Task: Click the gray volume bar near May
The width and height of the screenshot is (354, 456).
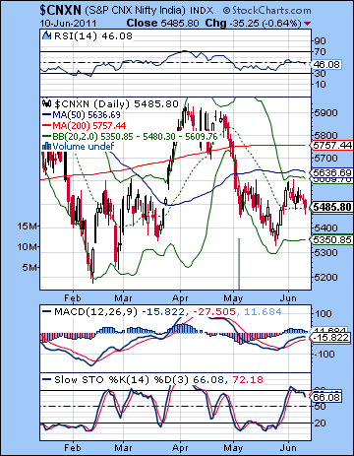Action: (x=239, y=264)
